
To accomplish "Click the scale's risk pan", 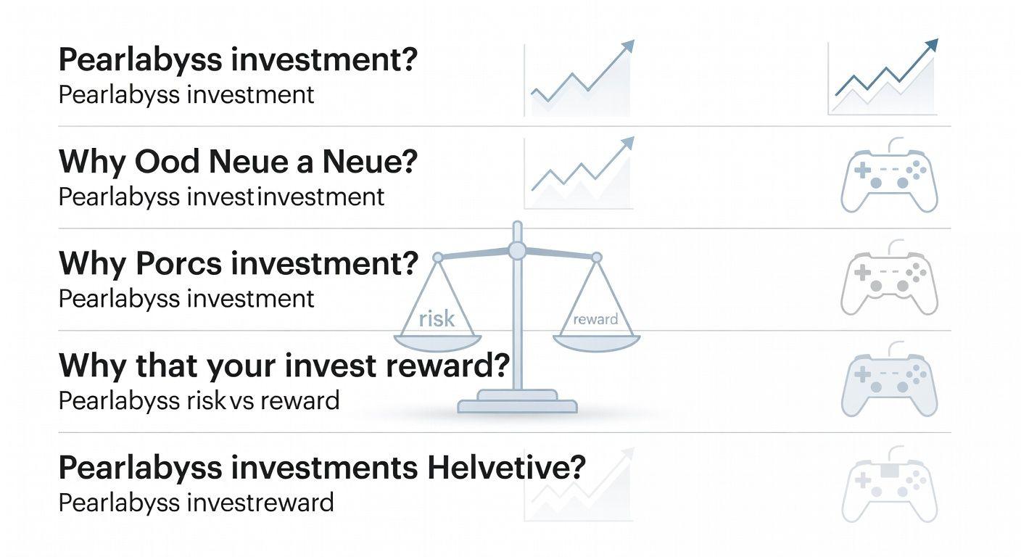I will tap(437, 319).
